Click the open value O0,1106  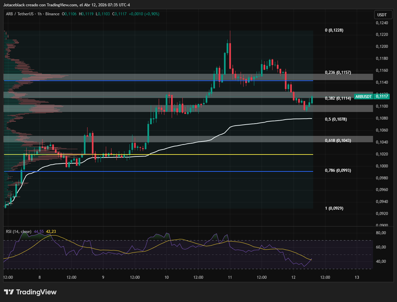click(x=69, y=14)
